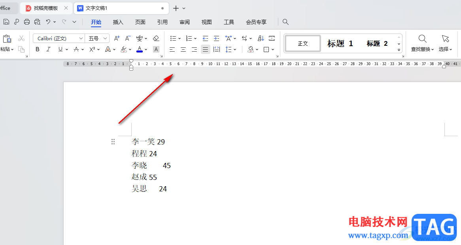This screenshot has width=461, height=245.
Task: Decrease paragraph indent
Action: click(x=205, y=38)
